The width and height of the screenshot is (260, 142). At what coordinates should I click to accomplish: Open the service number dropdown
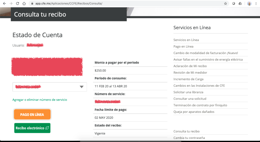click(50, 87)
